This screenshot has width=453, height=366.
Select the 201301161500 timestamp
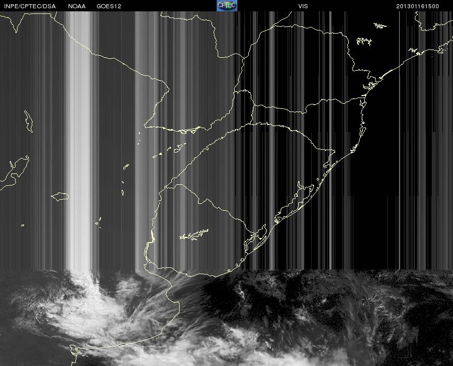(x=418, y=6)
